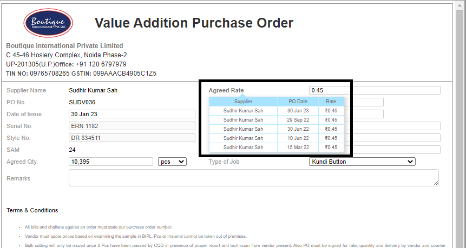Click the Rate column header

[x=331, y=102]
